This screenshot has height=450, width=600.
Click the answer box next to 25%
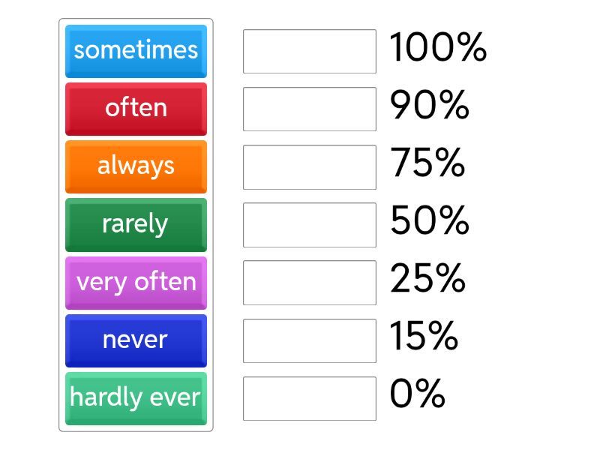tap(310, 283)
